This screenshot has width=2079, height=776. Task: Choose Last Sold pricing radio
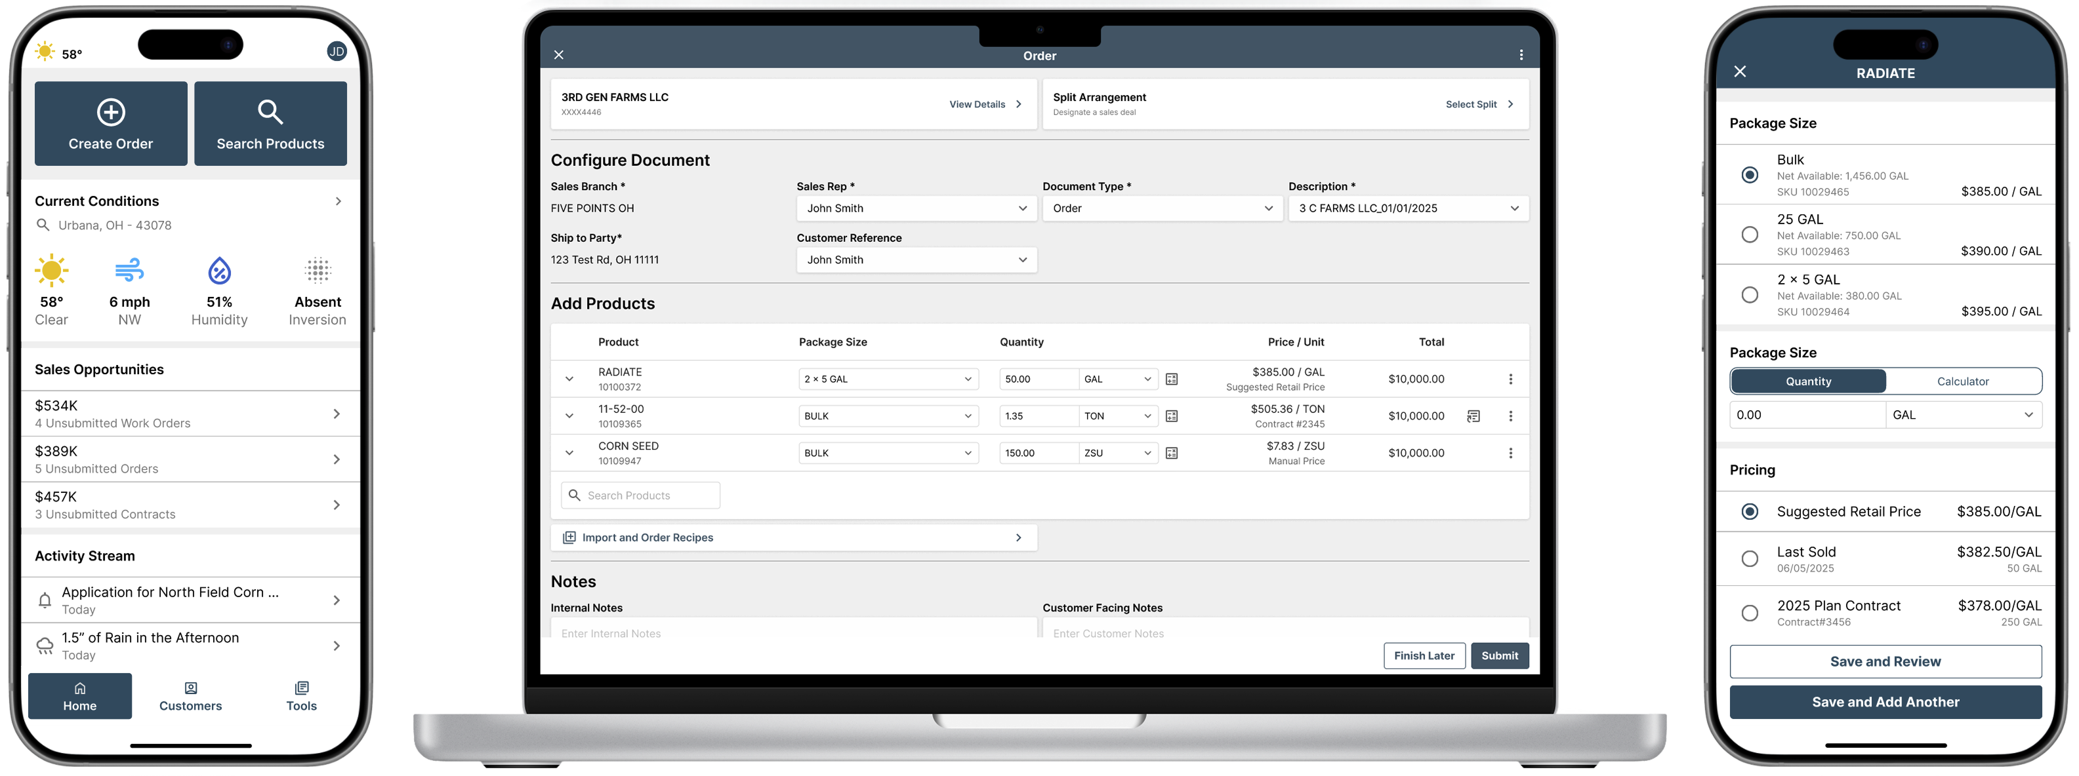pyautogui.click(x=1750, y=559)
